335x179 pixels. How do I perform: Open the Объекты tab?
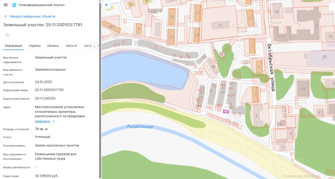53,46
